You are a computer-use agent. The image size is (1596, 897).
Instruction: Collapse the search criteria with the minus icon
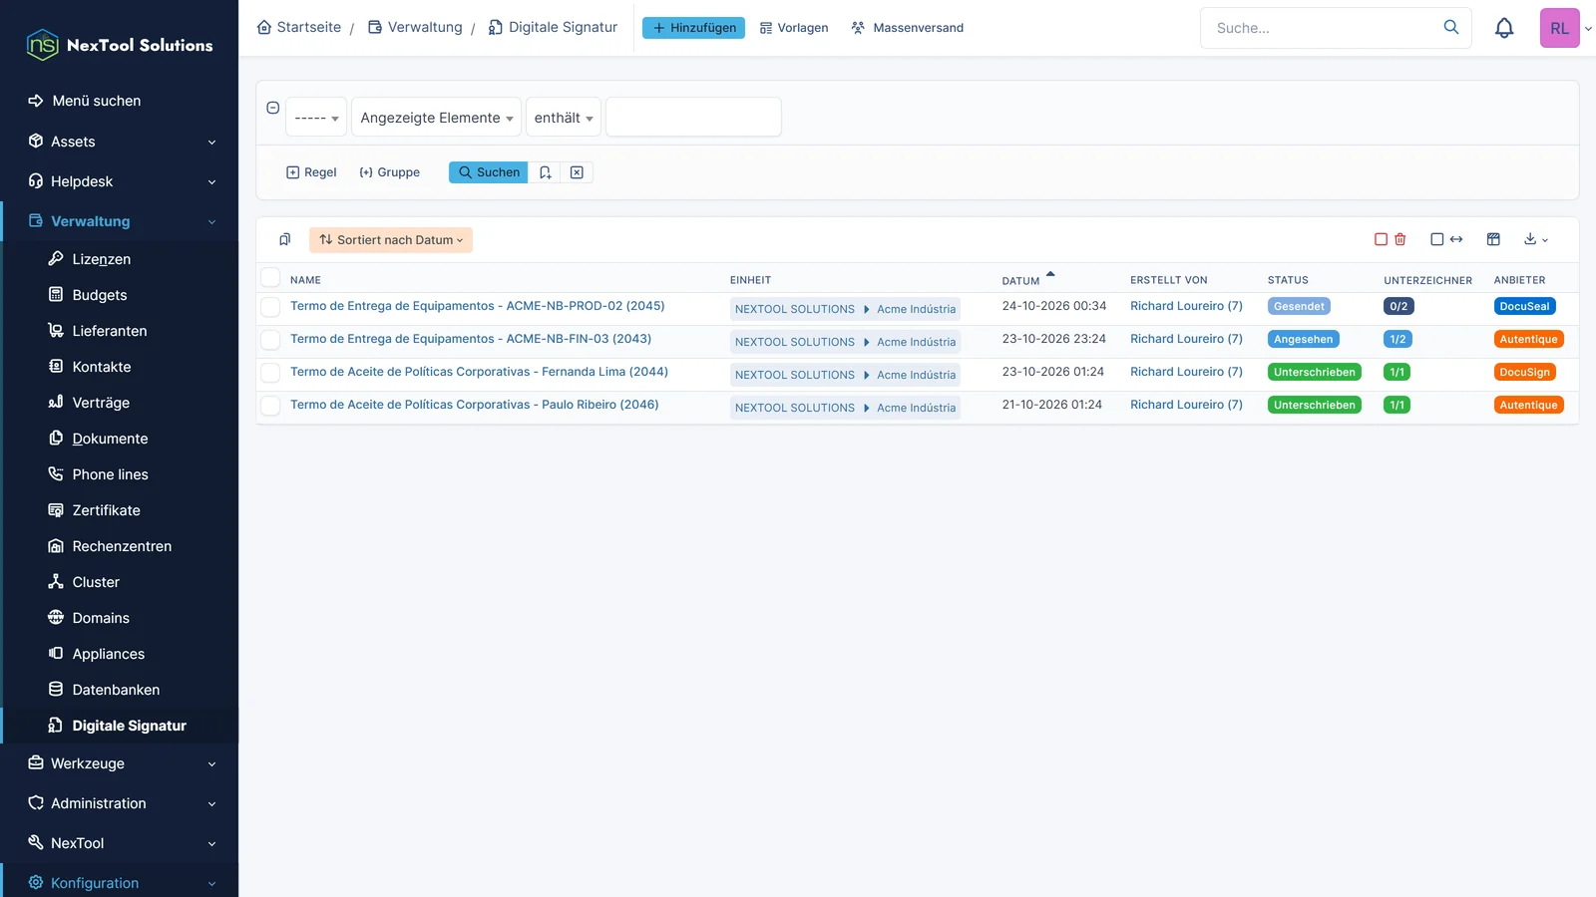272,108
